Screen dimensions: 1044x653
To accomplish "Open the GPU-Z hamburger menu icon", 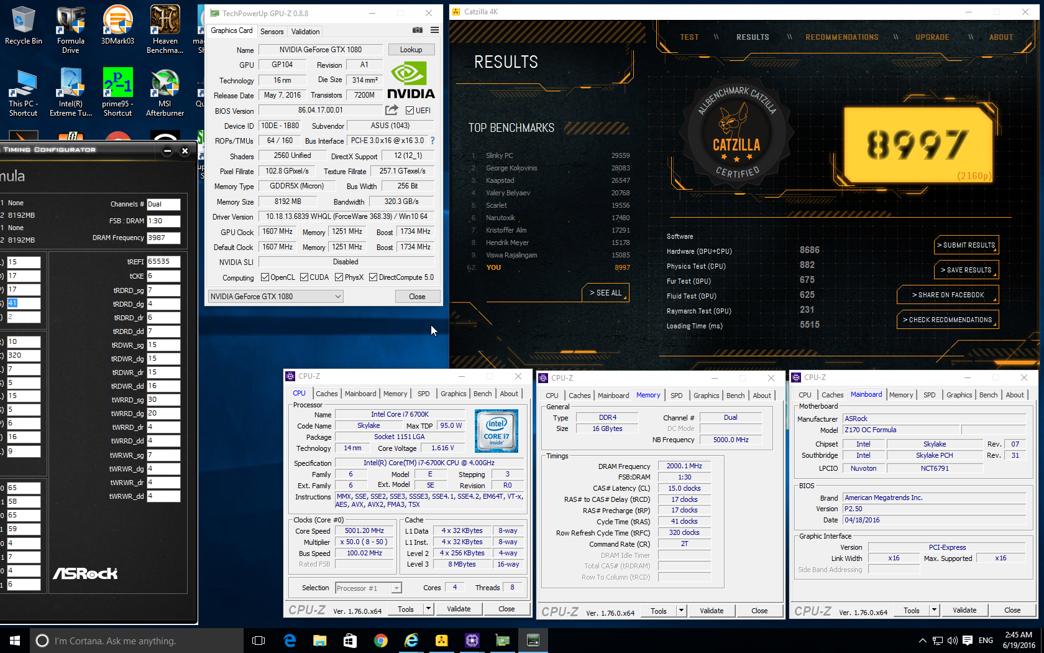I will (434, 30).
